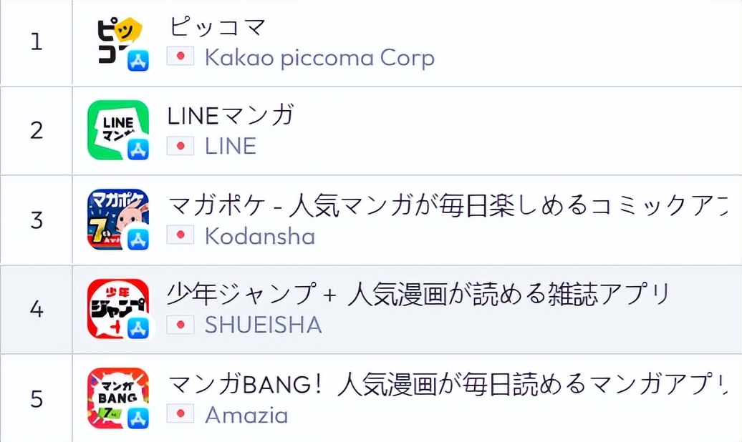
Task: Open the LINE Manga app icon
Action: click(x=119, y=130)
